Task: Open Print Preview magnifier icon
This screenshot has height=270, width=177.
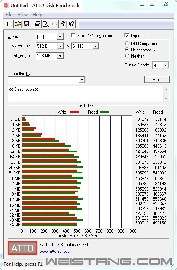Action: click(46, 24)
